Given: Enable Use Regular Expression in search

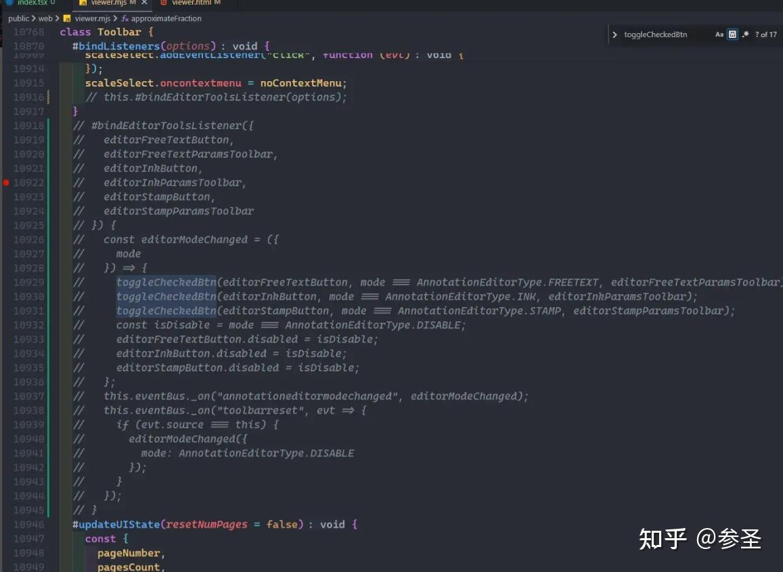Looking at the screenshot, I should click(x=745, y=34).
